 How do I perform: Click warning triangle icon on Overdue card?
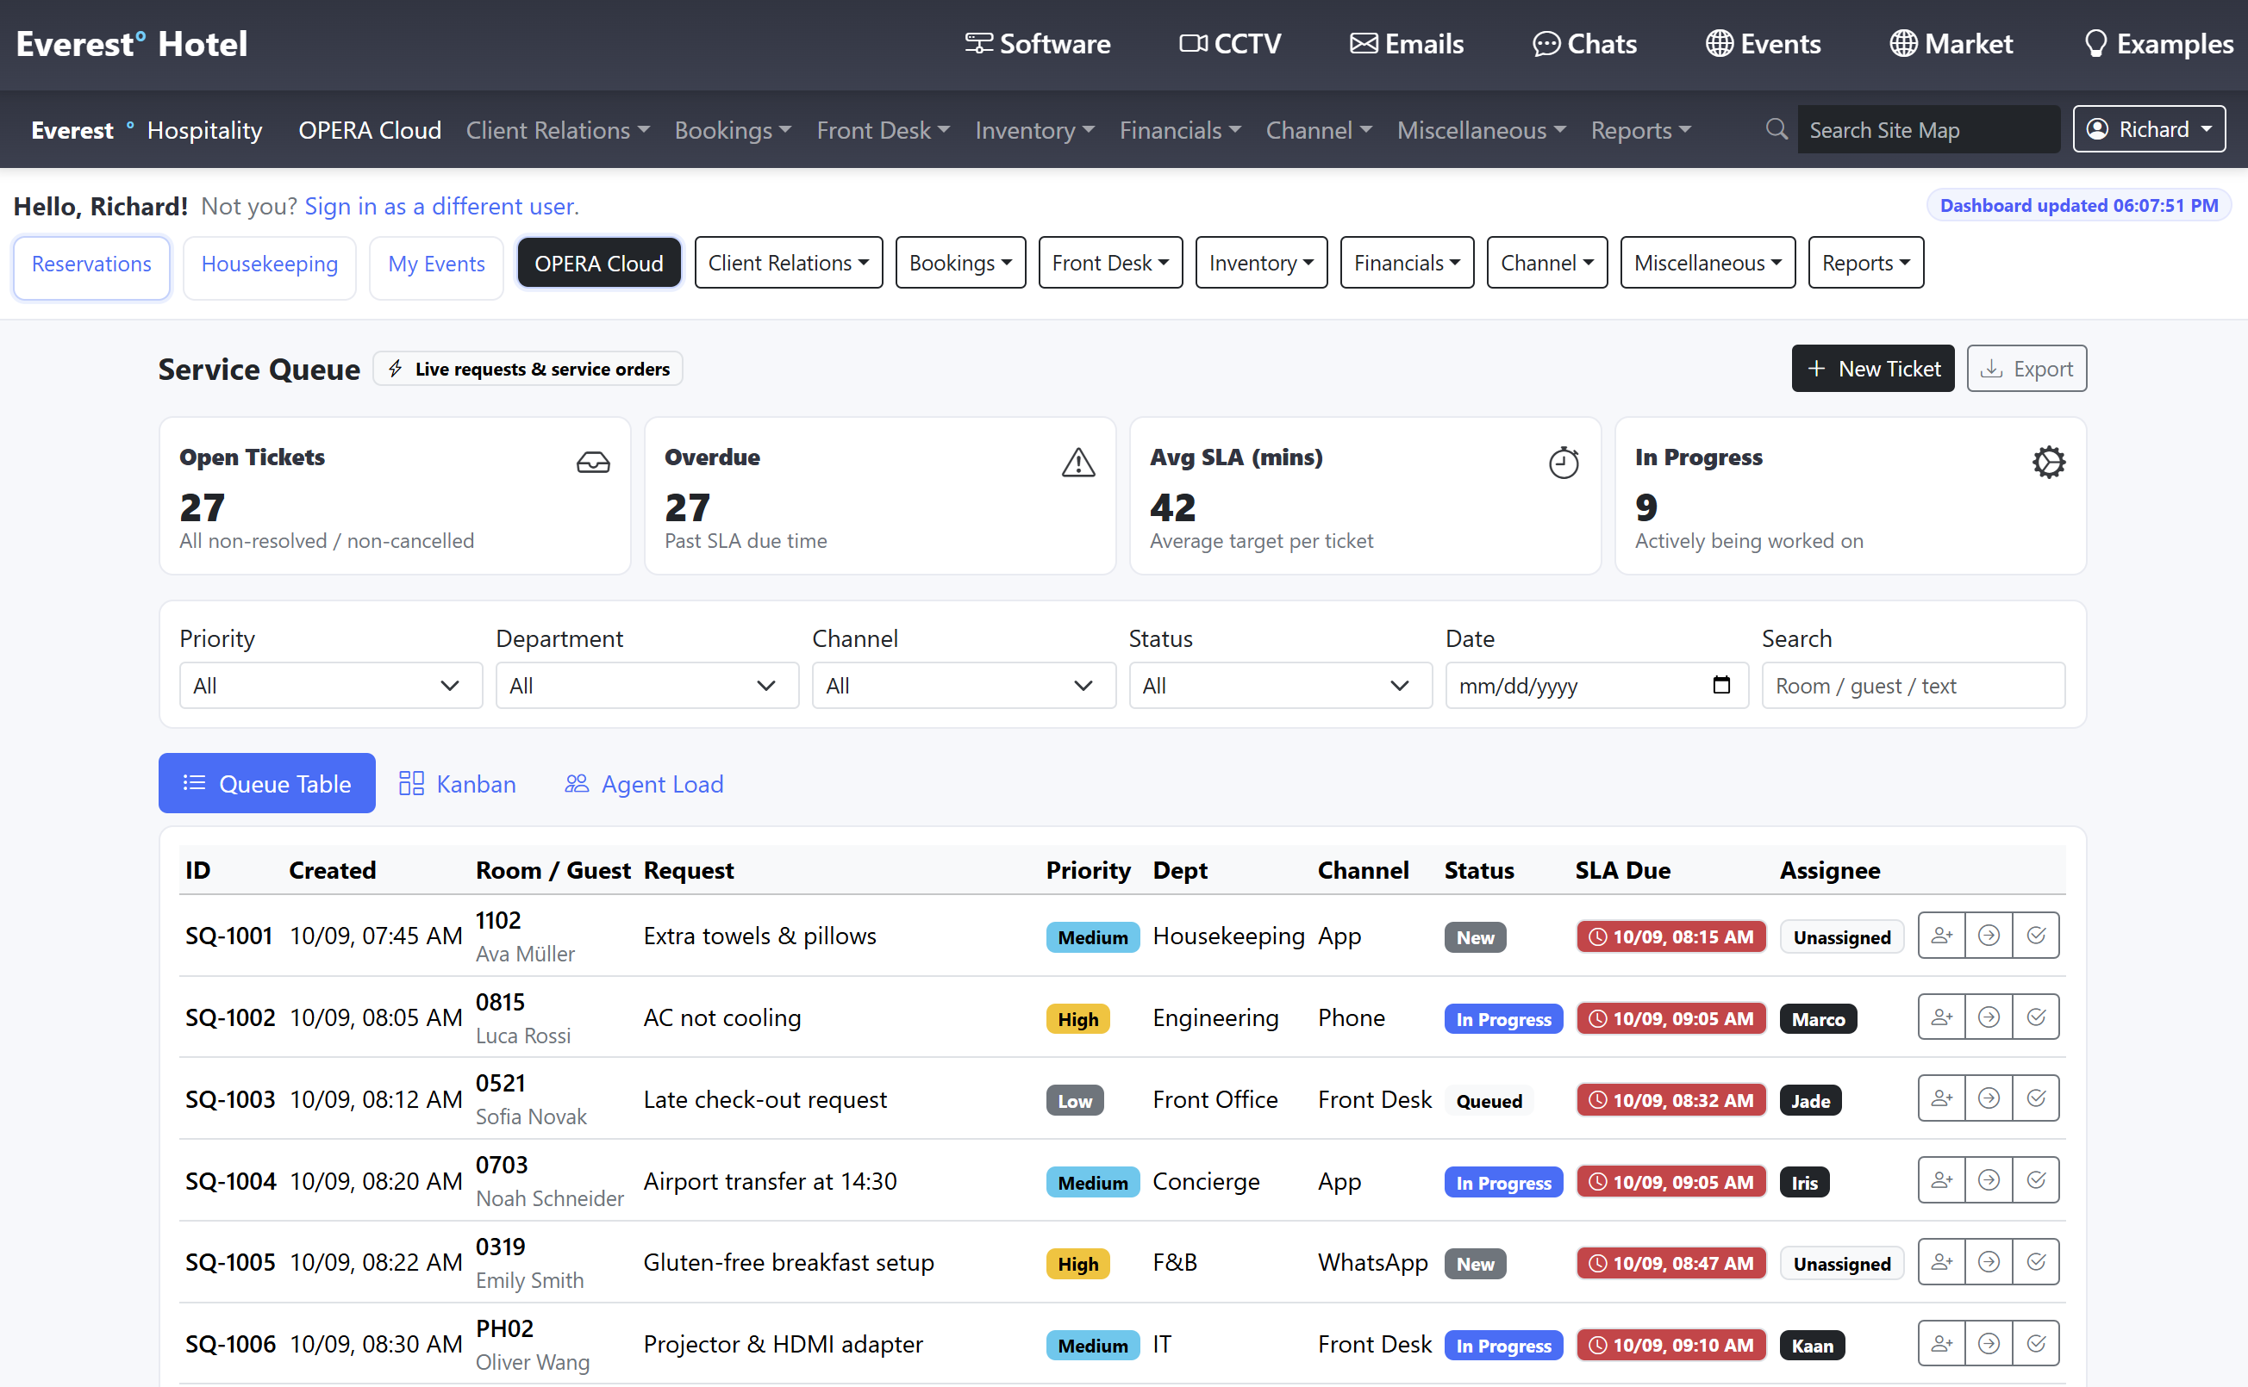1078,463
